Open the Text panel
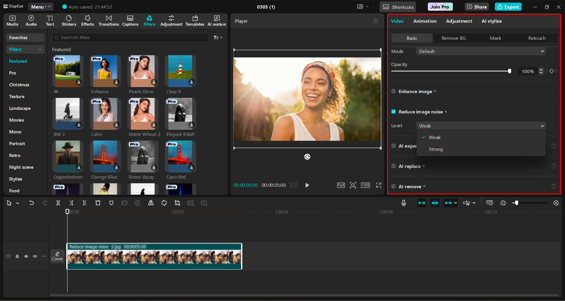This screenshot has width=565, height=301. point(50,21)
